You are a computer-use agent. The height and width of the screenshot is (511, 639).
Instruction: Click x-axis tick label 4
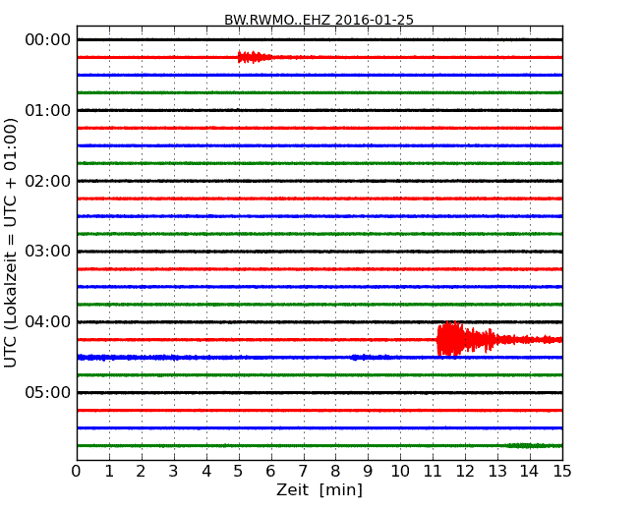coord(206,472)
